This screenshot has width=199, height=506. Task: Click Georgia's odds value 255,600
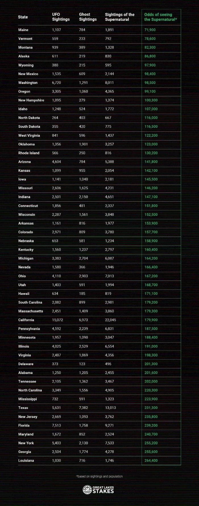click(x=151, y=452)
